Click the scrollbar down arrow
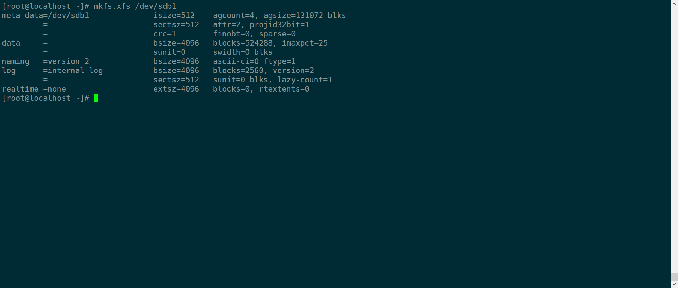The image size is (678, 288). click(x=674, y=284)
